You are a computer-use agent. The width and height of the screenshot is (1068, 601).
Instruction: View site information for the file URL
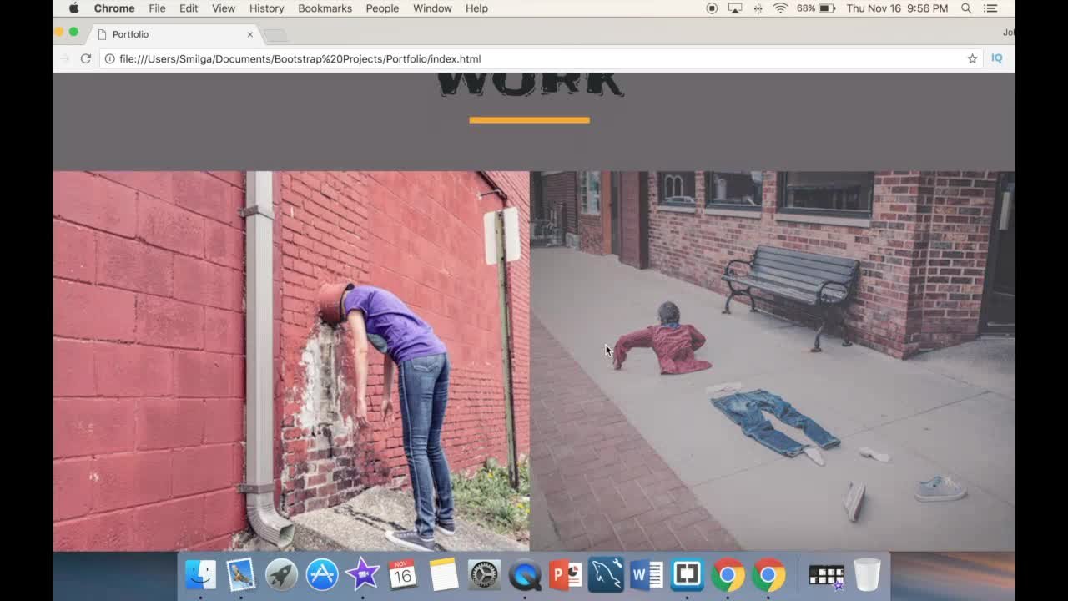click(x=109, y=58)
